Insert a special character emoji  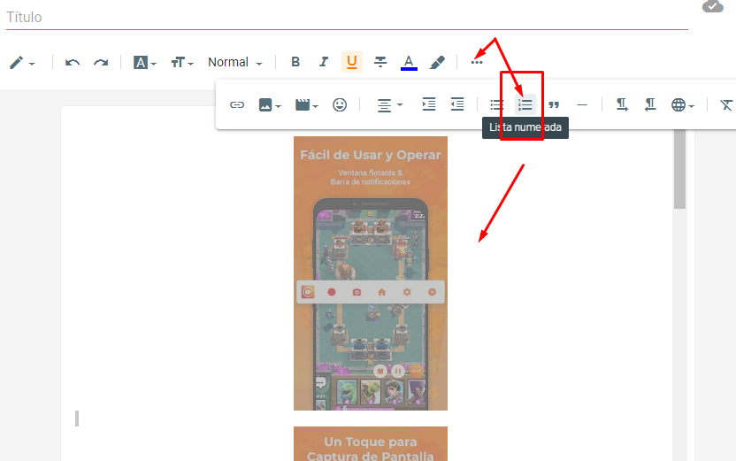tap(340, 104)
